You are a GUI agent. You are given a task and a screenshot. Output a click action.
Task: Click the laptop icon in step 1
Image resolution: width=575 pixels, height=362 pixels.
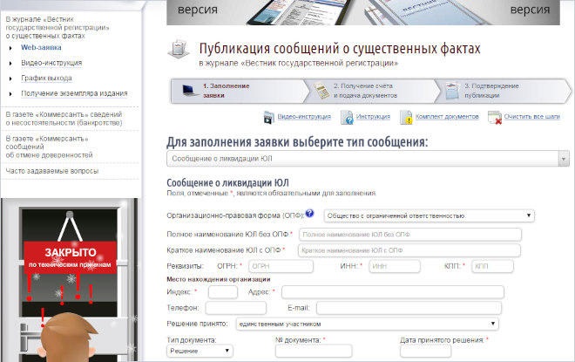pos(186,89)
